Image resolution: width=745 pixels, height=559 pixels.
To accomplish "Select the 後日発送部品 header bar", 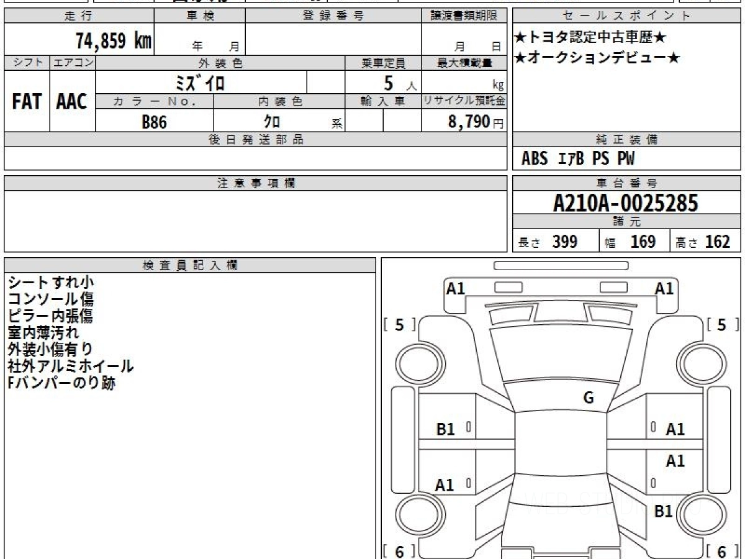I will tap(256, 140).
